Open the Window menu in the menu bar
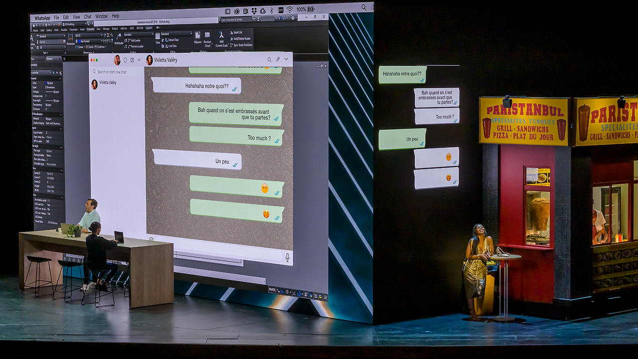The height and width of the screenshot is (359, 638). coord(101,16)
